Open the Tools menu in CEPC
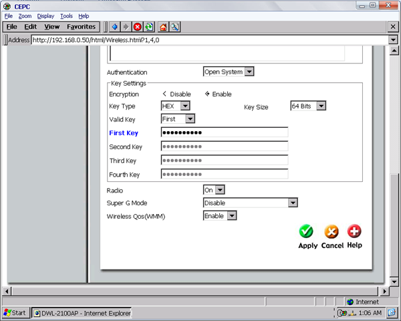Image resolution: width=401 pixels, height=321 pixels. click(66, 15)
